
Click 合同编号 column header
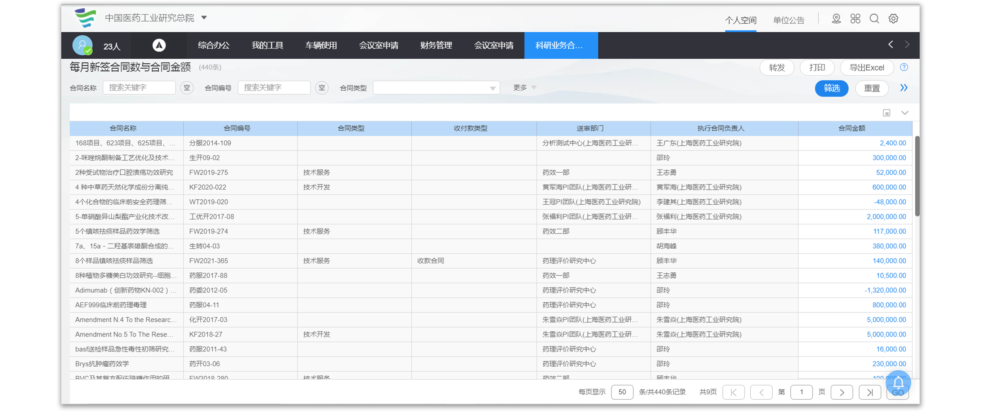pos(240,128)
